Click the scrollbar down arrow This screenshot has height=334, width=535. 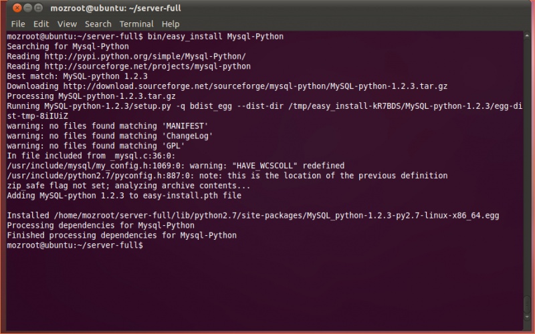tap(527, 317)
